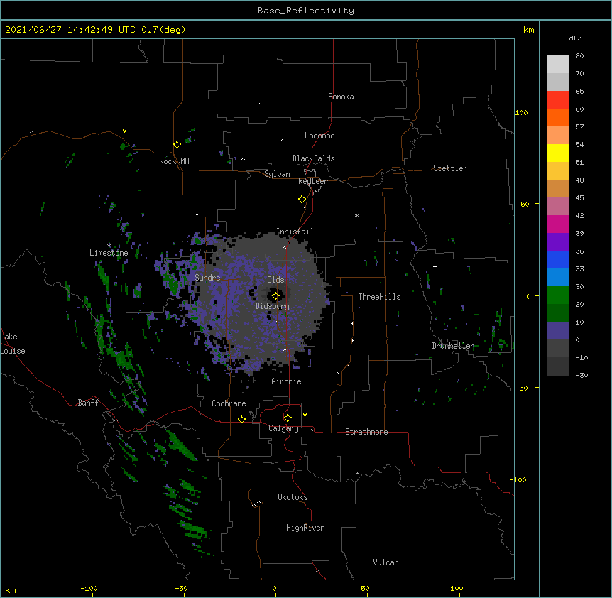Click the ThreeHills label
The image size is (612, 598).
(x=379, y=297)
